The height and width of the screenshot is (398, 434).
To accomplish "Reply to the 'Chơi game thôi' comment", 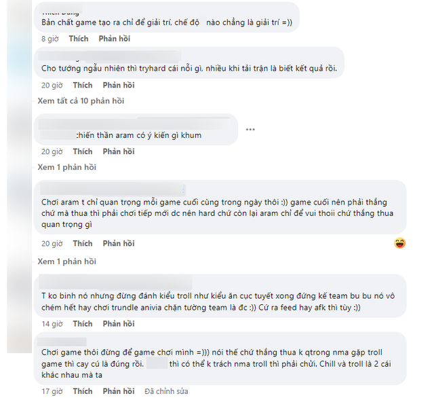I will pyautogui.click(x=119, y=391).
